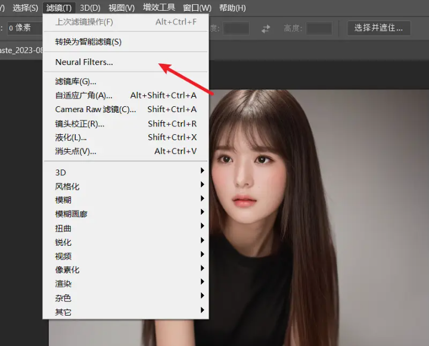The height and width of the screenshot is (346, 429).
Task: Open the 视图(V) menu in menu bar
Action: click(122, 8)
